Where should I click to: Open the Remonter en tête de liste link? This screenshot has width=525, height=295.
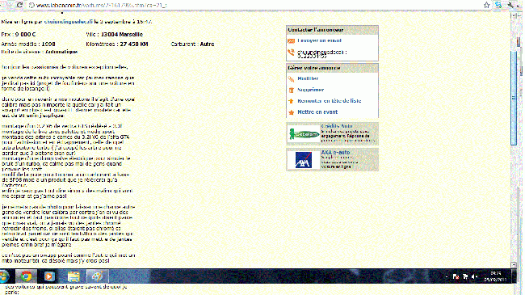point(329,101)
